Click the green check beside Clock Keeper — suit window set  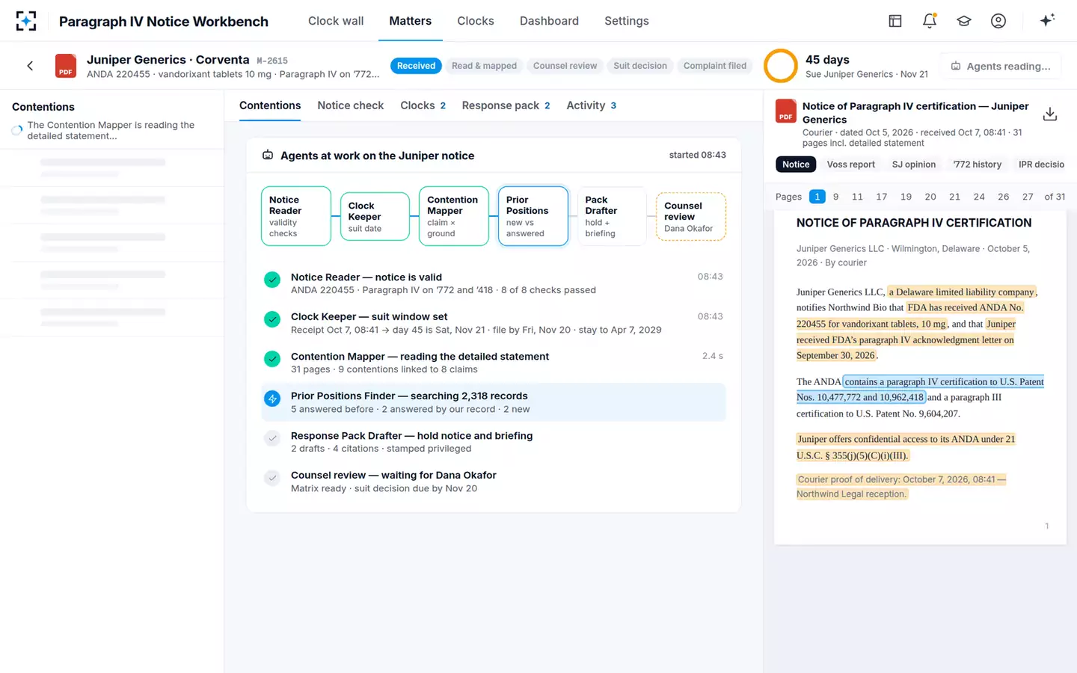272,319
